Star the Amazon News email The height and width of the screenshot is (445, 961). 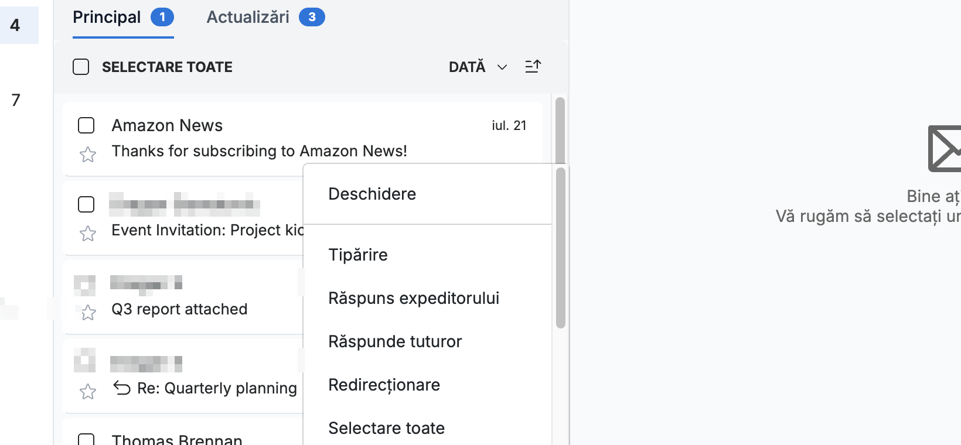click(88, 155)
